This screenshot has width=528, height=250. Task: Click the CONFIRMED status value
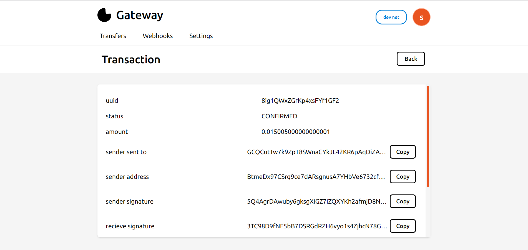tap(279, 116)
